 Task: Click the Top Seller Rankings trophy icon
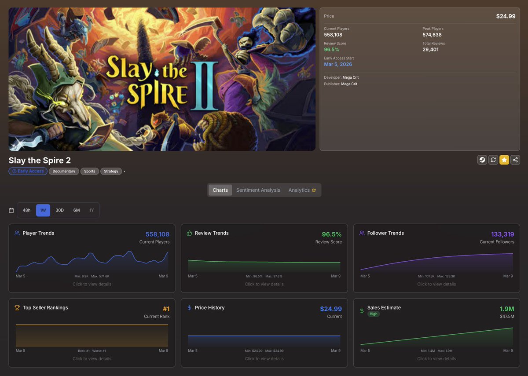click(x=17, y=308)
